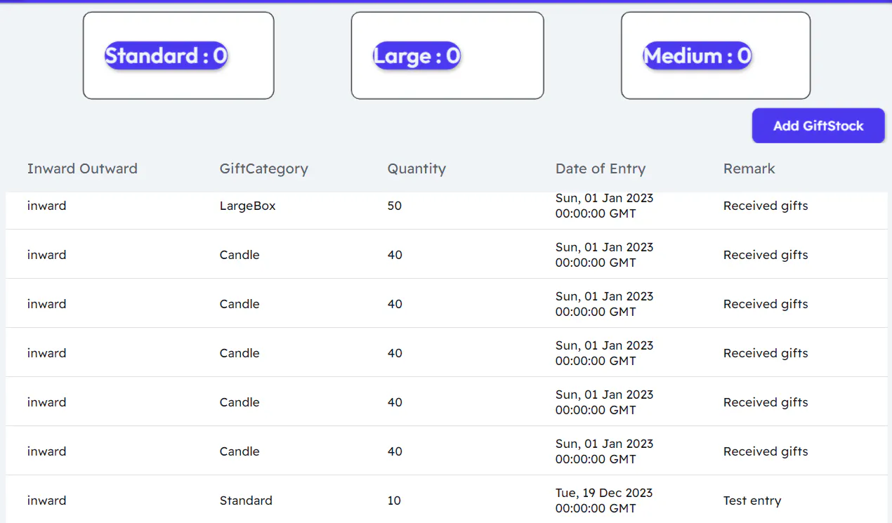892x523 pixels.
Task: Click the Standard stock card box
Action: (178, 55)
